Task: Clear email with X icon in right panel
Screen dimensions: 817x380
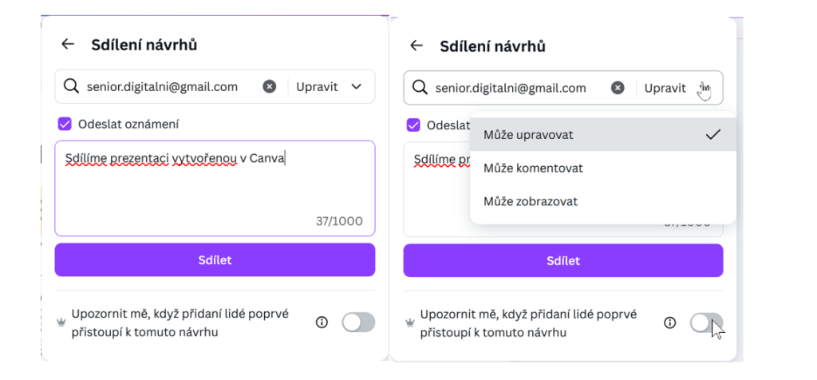Action: (x=618, y=88)
